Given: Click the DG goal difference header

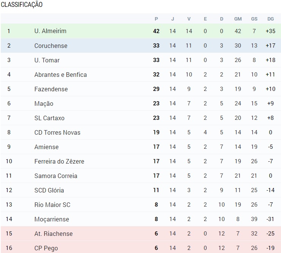Looking at the screenshot, I should 270,19.
